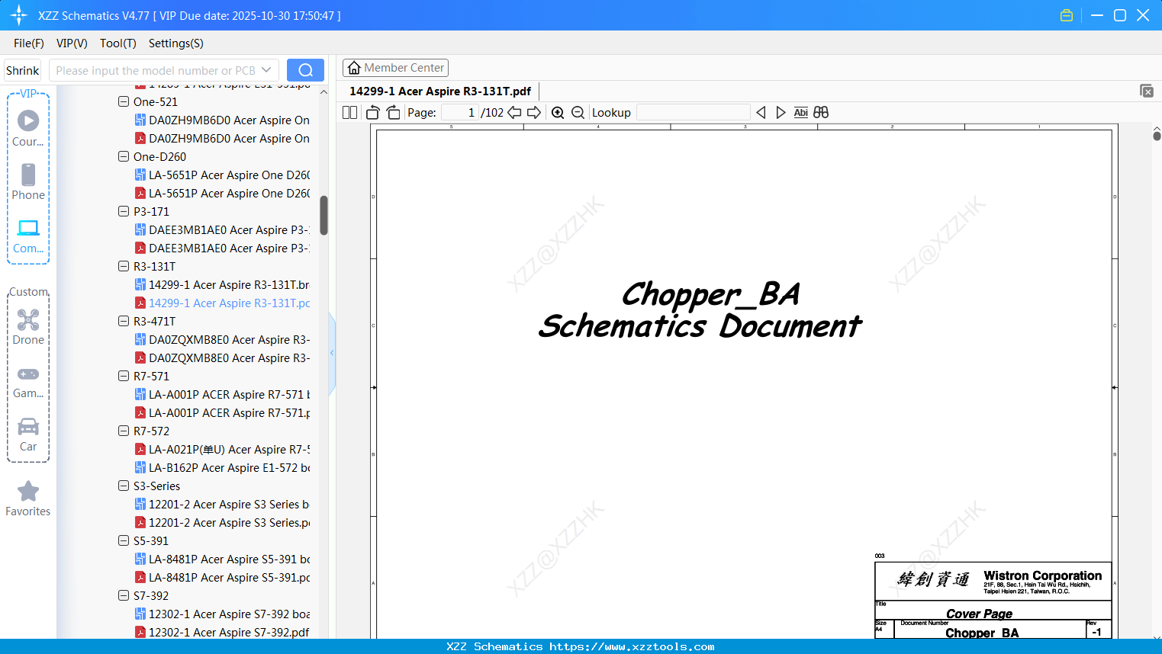The image size is (1162, 654).
Task: Open LA-A001P ACER Aspire R7-571 PDF file
Action: coord(223,412)
